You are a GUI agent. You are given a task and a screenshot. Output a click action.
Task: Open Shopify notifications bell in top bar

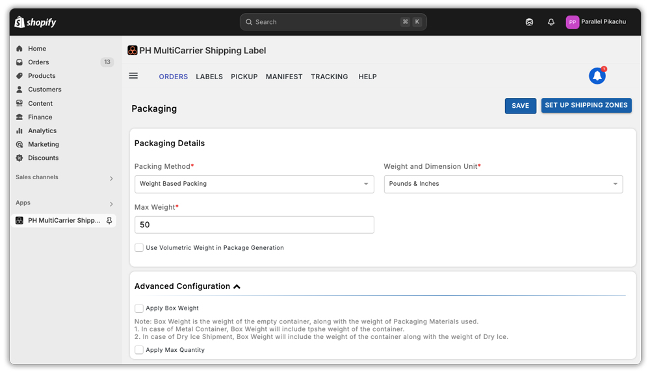pos(551,22)
